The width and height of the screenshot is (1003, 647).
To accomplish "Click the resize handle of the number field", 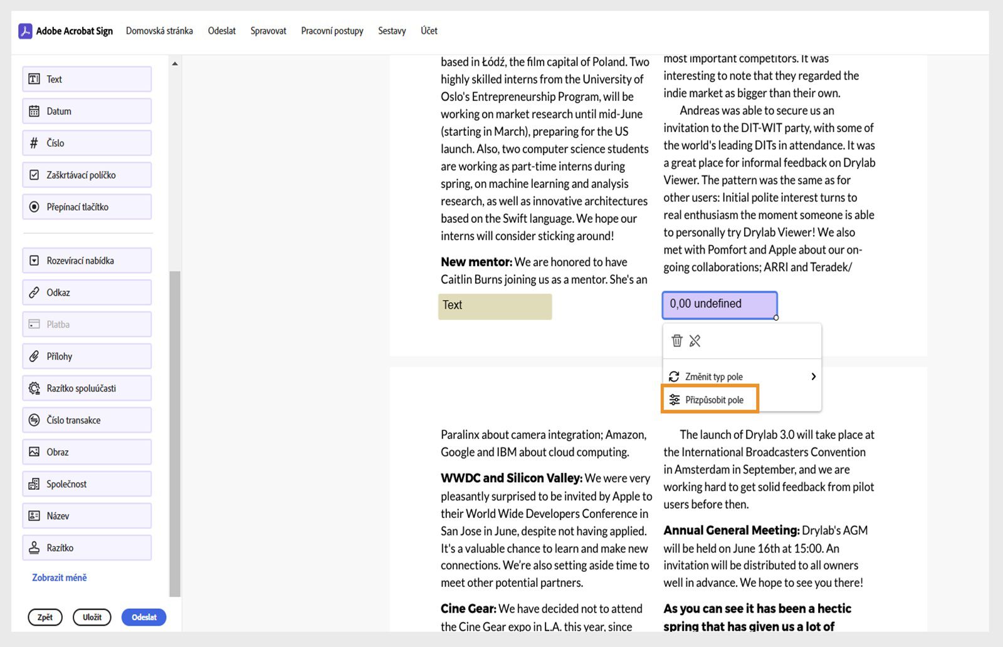I will [776, 318].
